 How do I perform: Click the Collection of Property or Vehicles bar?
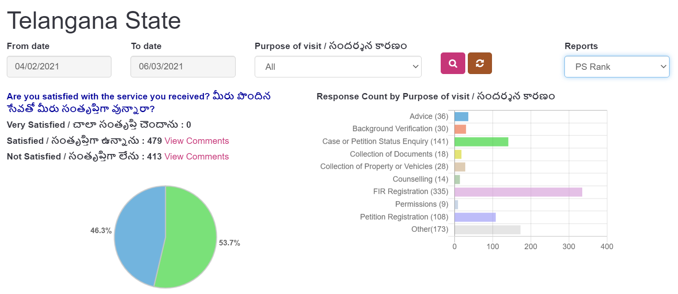pyautogui.click(x=460, y=167)
